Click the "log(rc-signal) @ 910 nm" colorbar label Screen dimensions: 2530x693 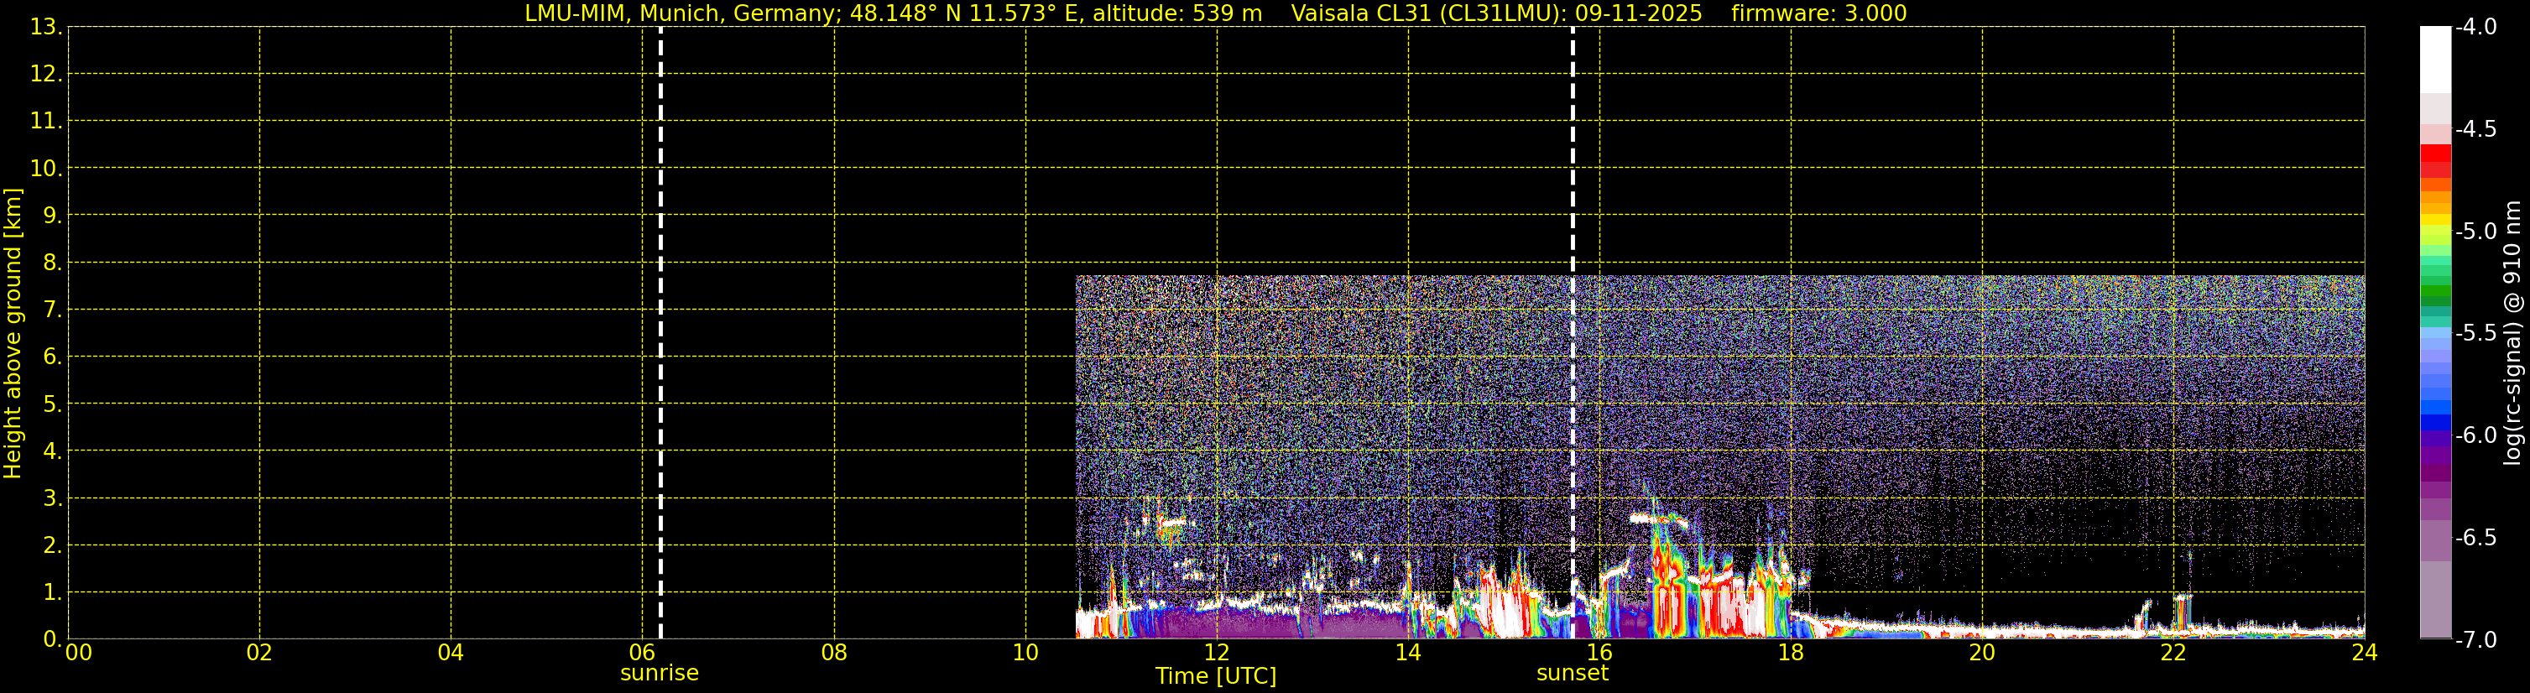2512,333
